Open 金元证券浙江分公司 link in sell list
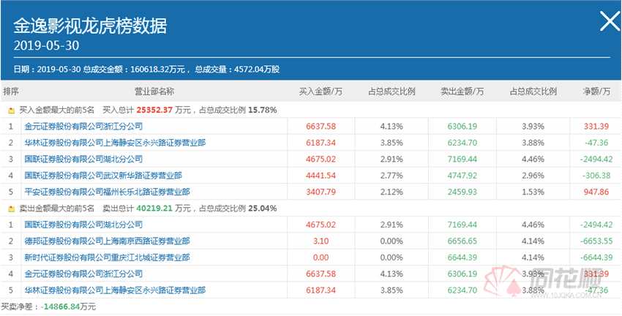 (x=83, y=274)
